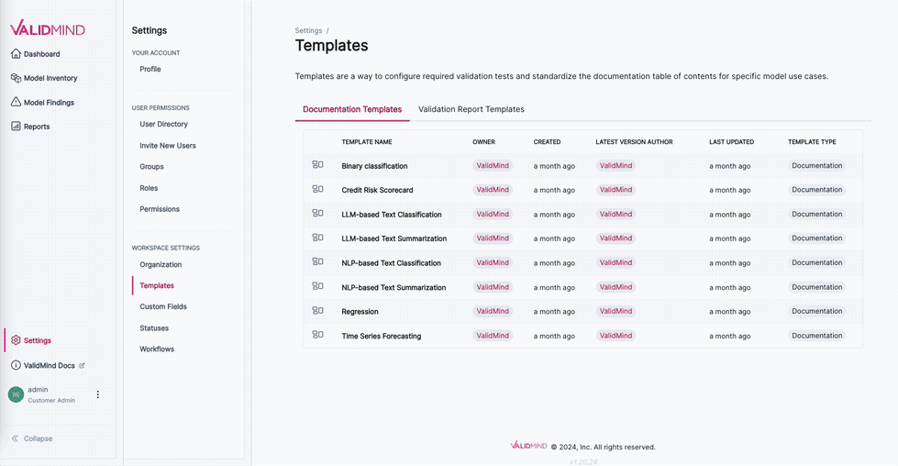Viewport: 898px width, 466px height.
Task: Go to Settings breadcrumb link
Action: [x=308, y=30]
